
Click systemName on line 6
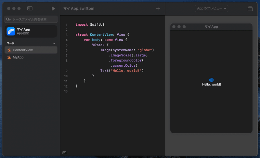(123, 50)
